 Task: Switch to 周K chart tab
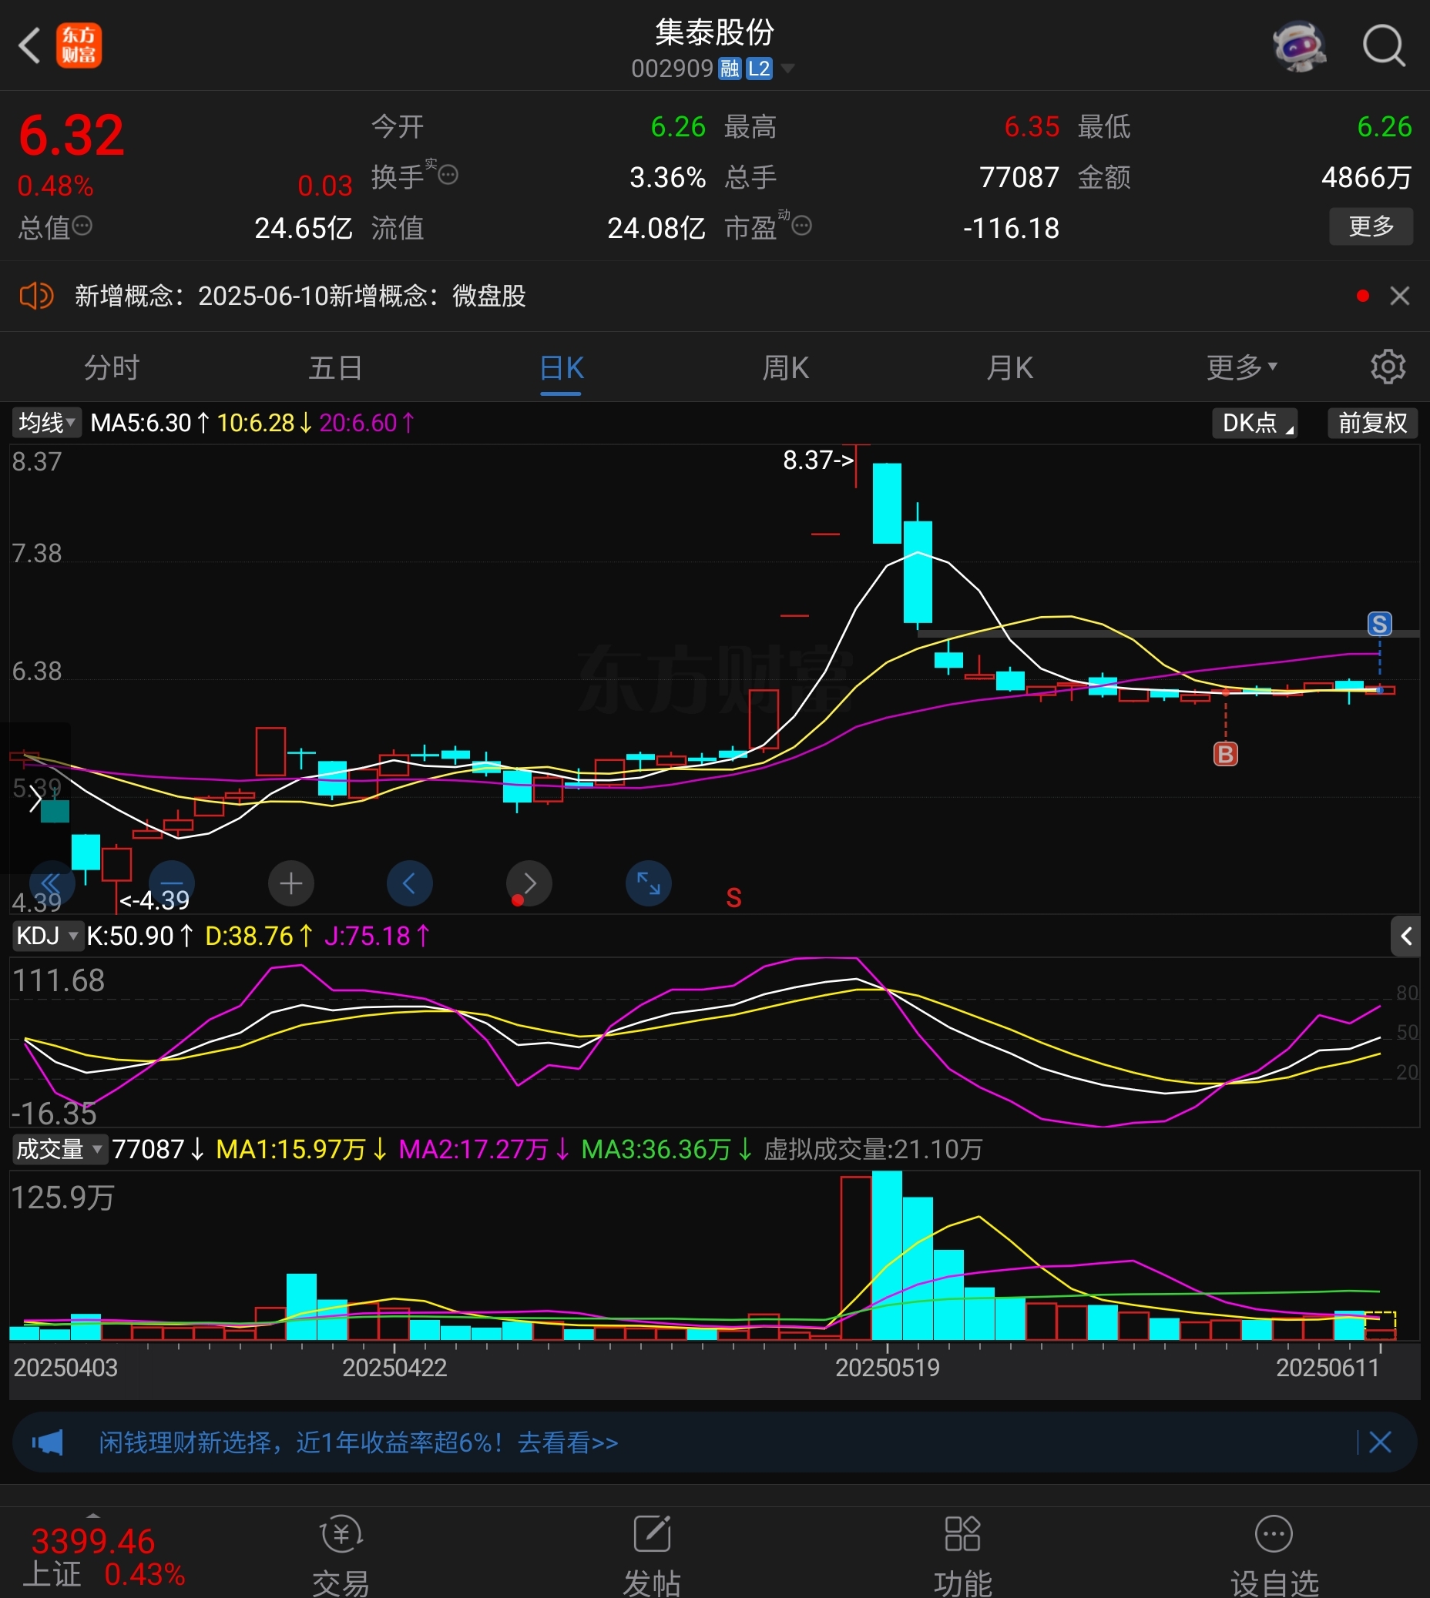786,367
